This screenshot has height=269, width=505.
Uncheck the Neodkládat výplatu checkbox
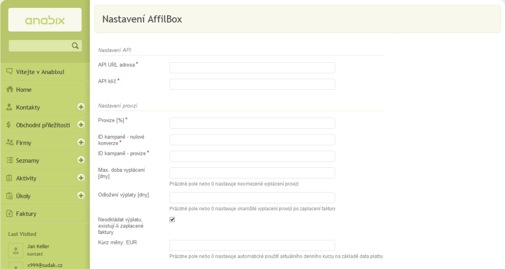coord(172,220)
